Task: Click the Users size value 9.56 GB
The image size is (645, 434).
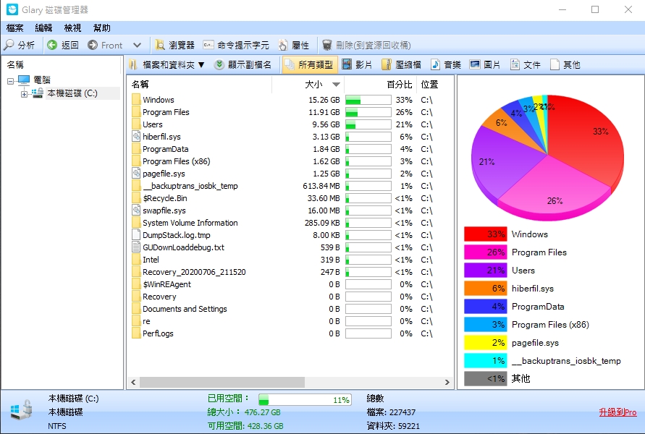Action: [326, 124]
